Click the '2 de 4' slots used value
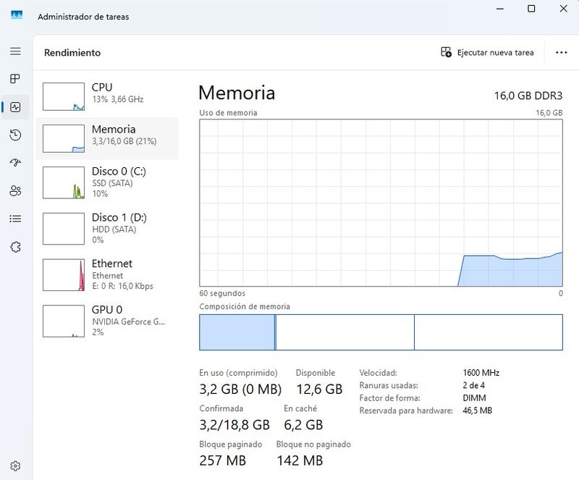579x480 pixels. pyautogui.click(x=473, y=385)
